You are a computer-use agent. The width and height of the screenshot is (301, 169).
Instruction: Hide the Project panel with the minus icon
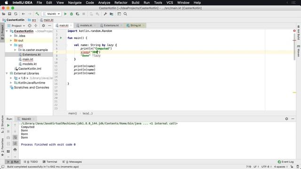click(x=49, y=26)
